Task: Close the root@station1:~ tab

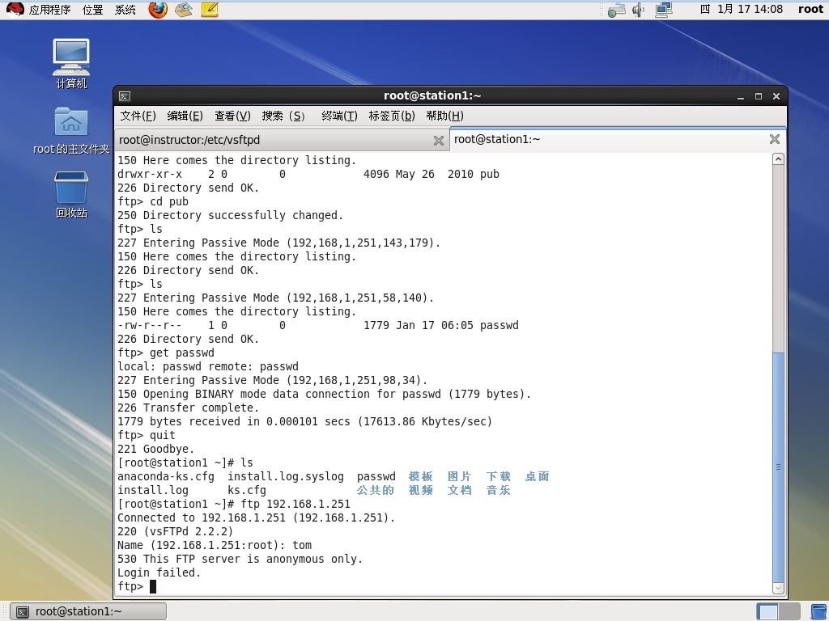Action: click(x=775, y=139)
